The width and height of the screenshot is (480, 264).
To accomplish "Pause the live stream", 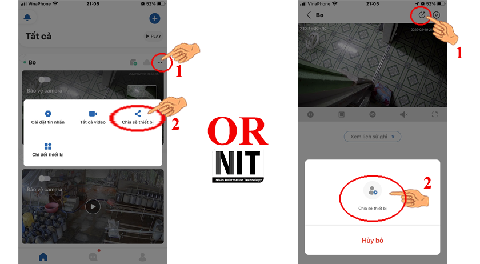I will coord(310,114).
